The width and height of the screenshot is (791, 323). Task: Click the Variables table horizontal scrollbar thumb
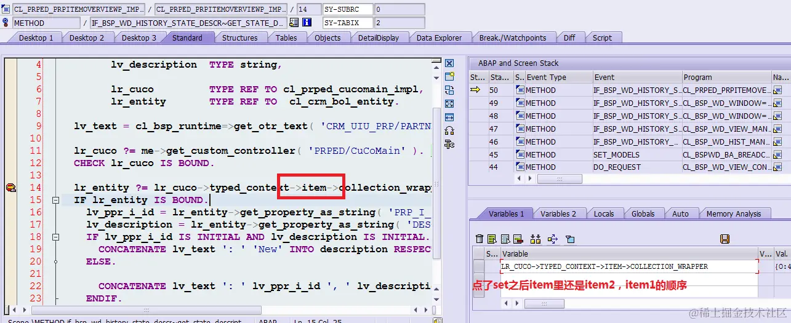[544, 303]
